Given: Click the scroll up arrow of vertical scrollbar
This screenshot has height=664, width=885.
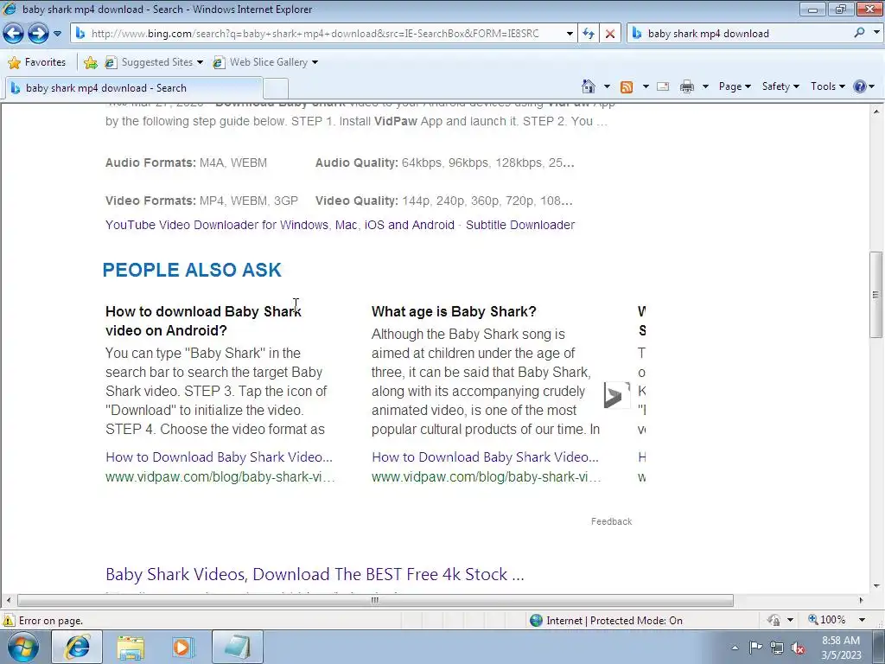Looking at the screenshot, I should coord(876,112).
